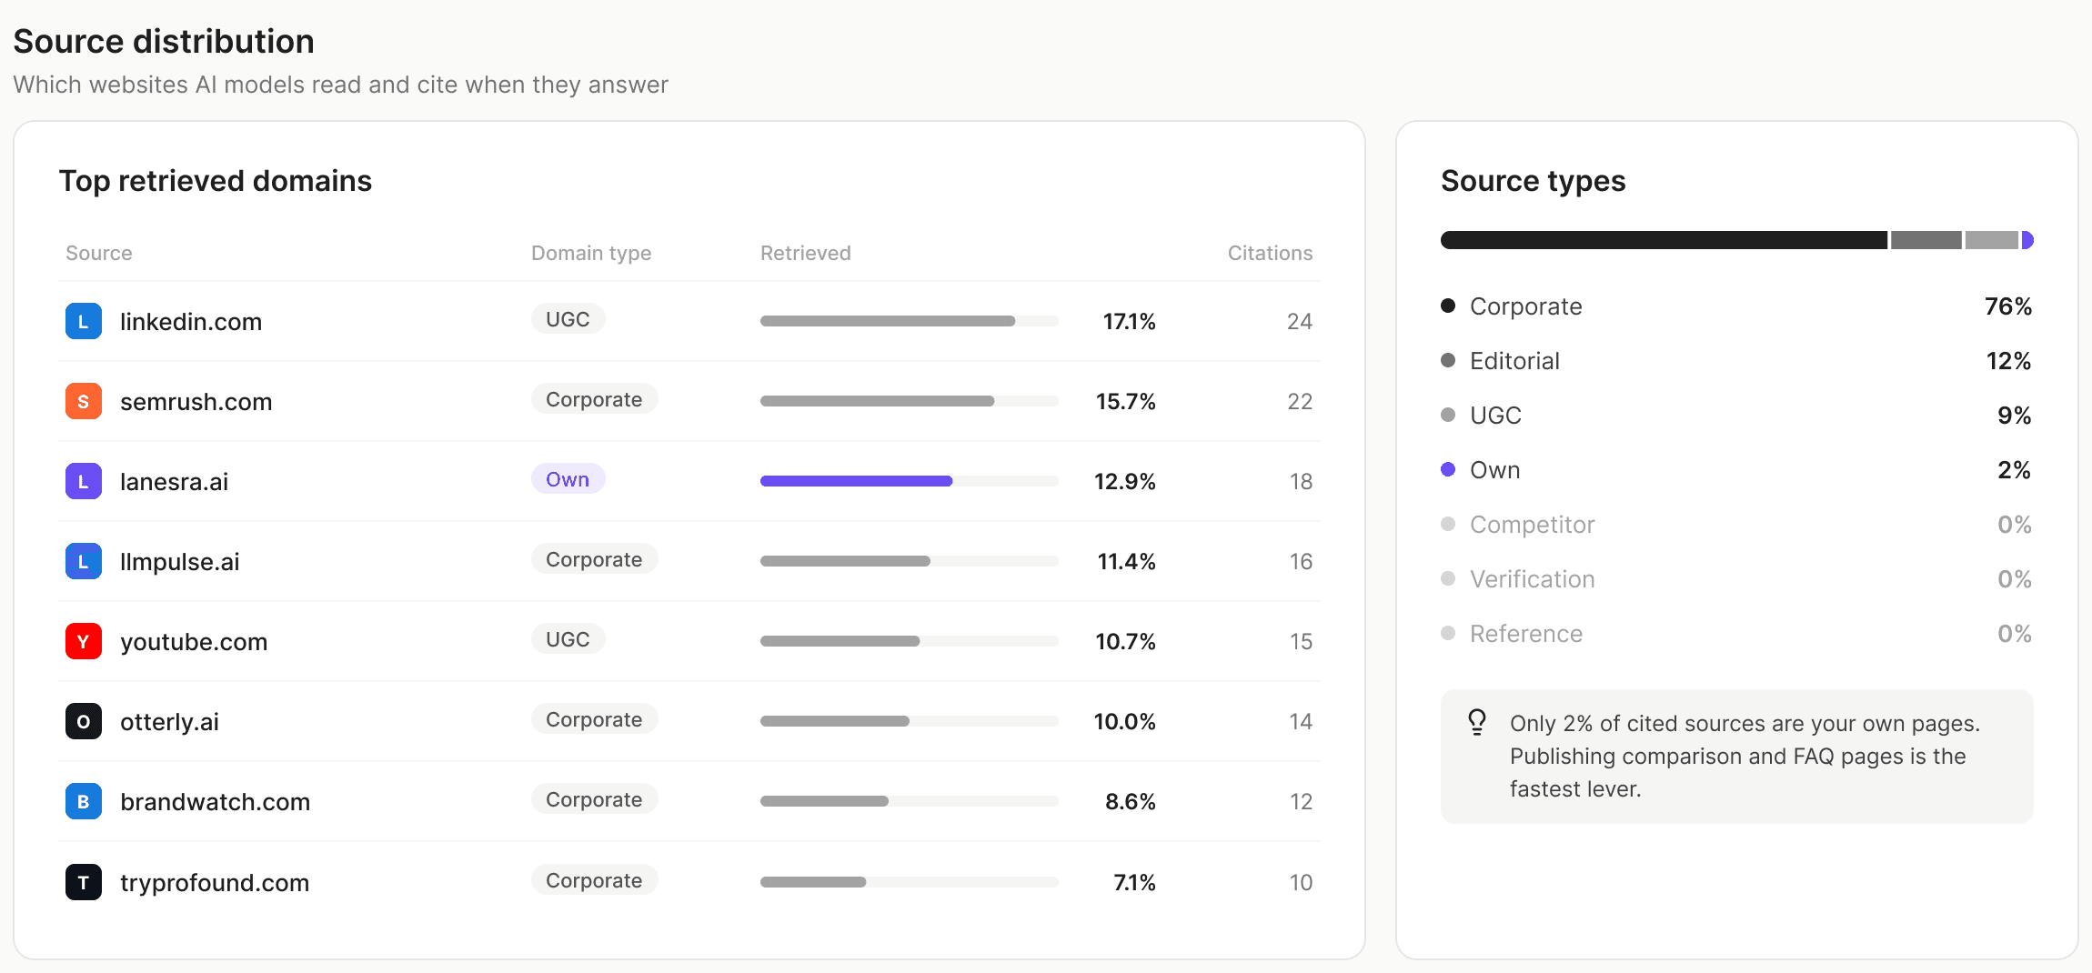This screenshot has height=973, width=2092.
Task: Click the lanesra.ai purple favicon
Action: click(x=84, y=481)
